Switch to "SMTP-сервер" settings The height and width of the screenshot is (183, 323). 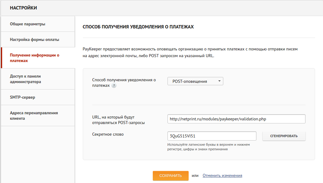(x=23, y=97)
